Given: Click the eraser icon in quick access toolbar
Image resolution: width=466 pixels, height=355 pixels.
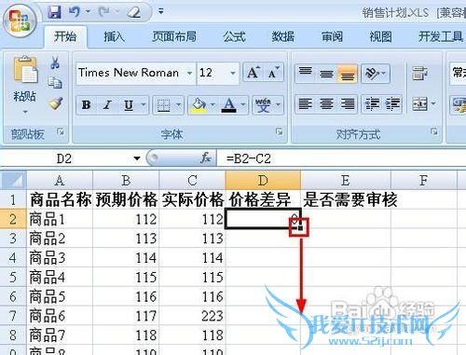Looking at the screenshot, I should 134,12.
